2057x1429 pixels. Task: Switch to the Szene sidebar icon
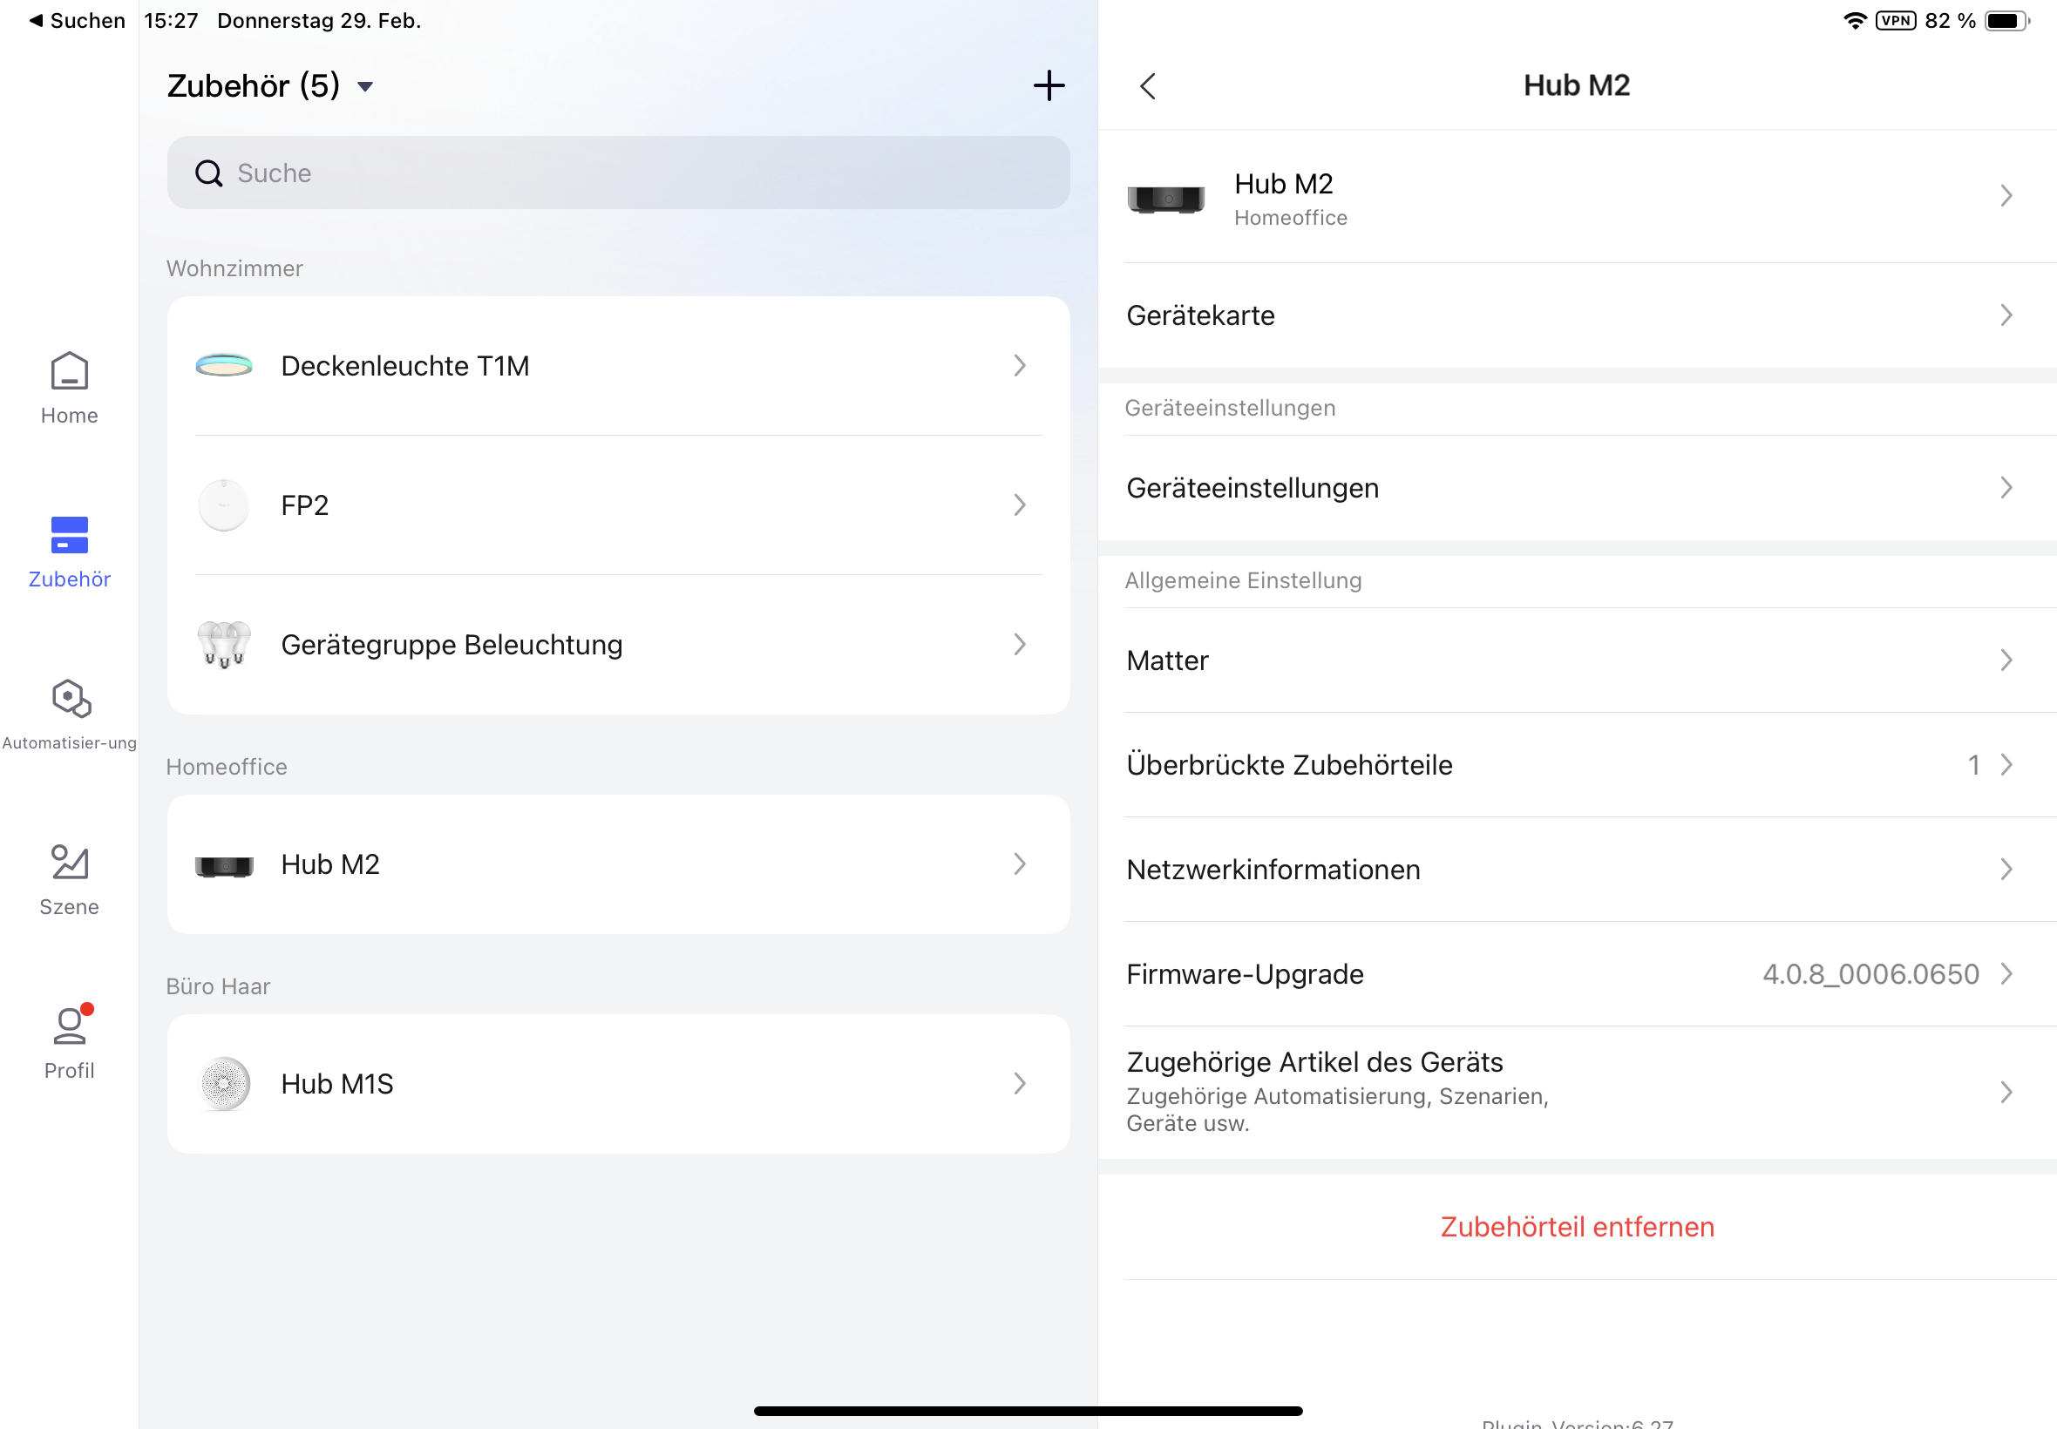pos(69,878)
